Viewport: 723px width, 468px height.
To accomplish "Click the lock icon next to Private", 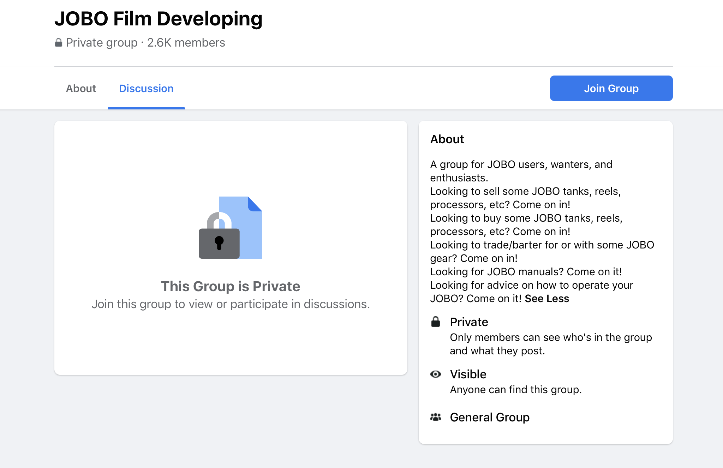I will coord(436,322).
